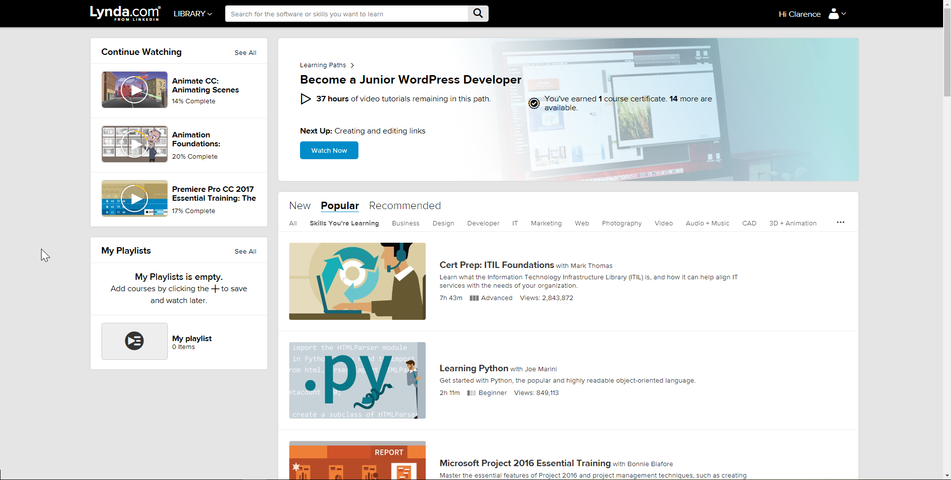Click the Hi Clarence greeting

coord(800,14)
